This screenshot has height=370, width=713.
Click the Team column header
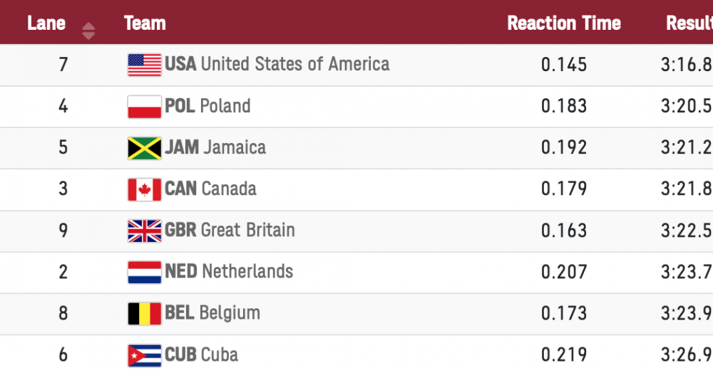click(145, 23)
